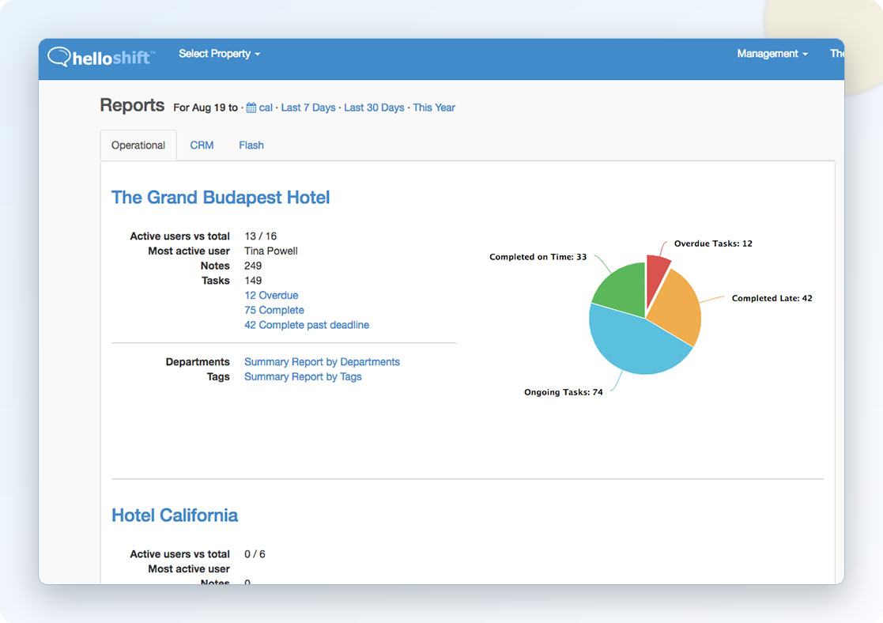Click the 0 / 6 Hotel California value
Image resolution: width=883 pixels, height=623 pixels.
pos(255,553)
